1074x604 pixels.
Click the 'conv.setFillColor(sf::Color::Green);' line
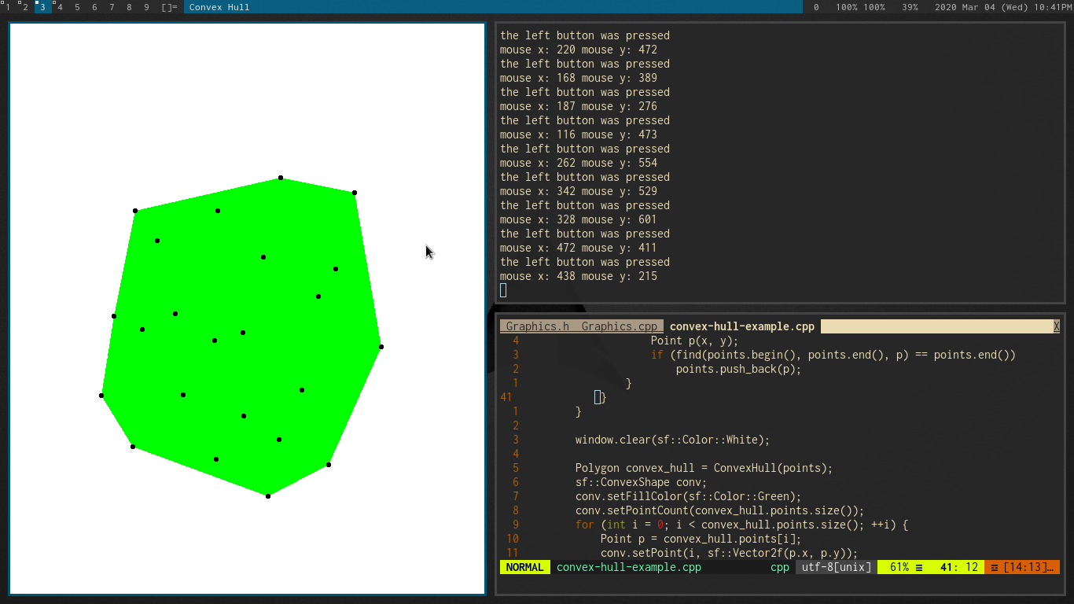coord(689,496)
